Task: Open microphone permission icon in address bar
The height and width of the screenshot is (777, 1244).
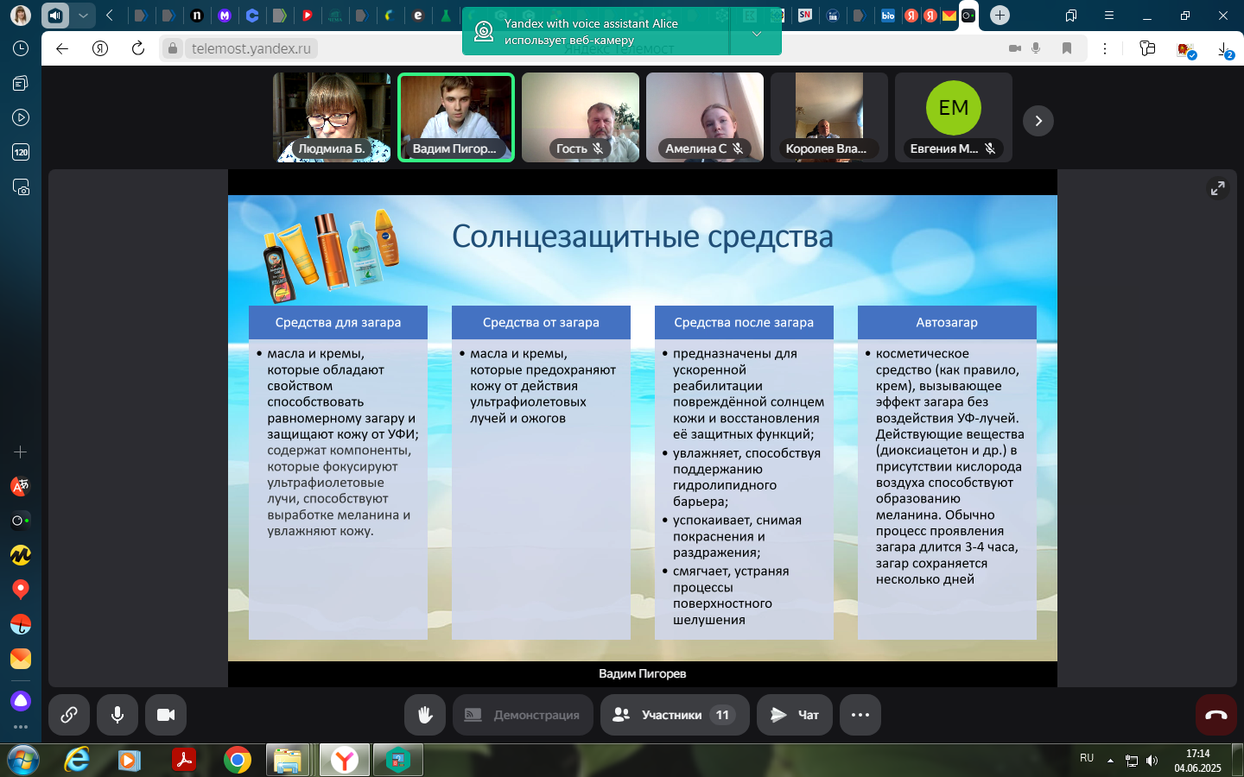Action: coord(1036,48)
